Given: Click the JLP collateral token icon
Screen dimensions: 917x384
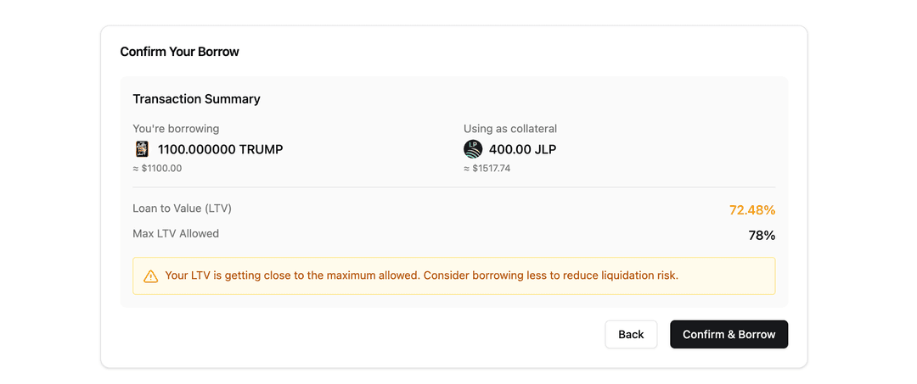Looking at the screenshot, I should [x=473, y=149].
